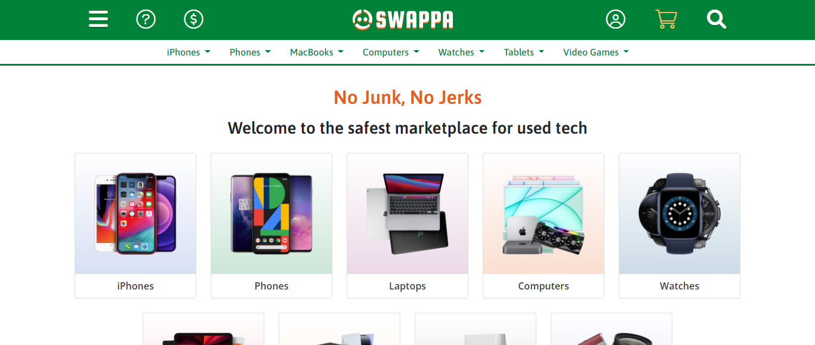Click the Laptops label link

407,286
